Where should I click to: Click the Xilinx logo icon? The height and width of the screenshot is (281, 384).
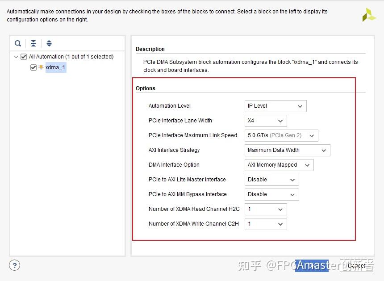[x=369, y=15]
